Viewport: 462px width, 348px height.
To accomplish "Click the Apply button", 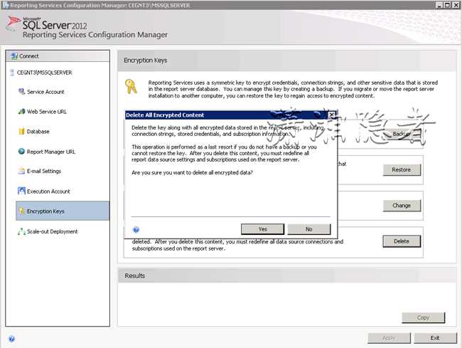I will (x=389, y=338).
